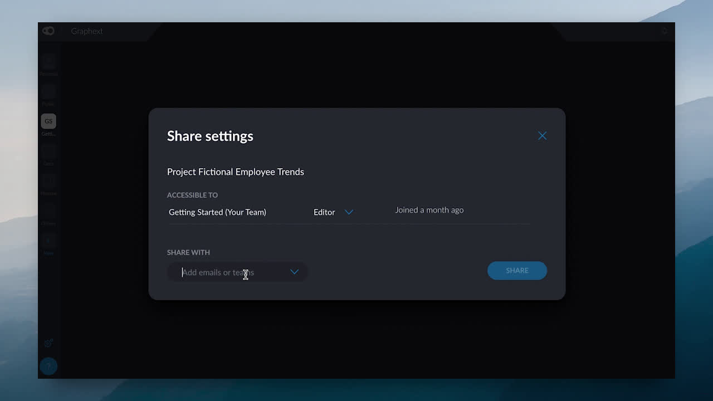Expand the Add emails or teams dropdown chevron
The image size is (713, 401).
pyautogui.click(x=294, y=272)
